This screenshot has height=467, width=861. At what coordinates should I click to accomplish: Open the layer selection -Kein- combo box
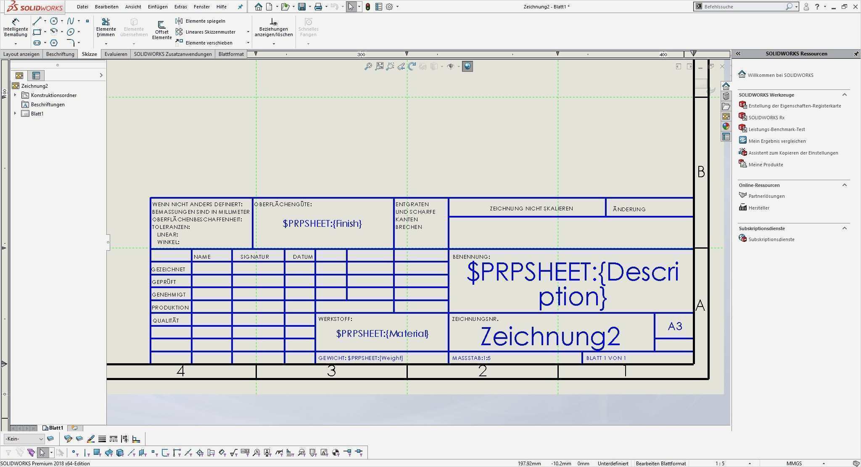tap(24, 438)
